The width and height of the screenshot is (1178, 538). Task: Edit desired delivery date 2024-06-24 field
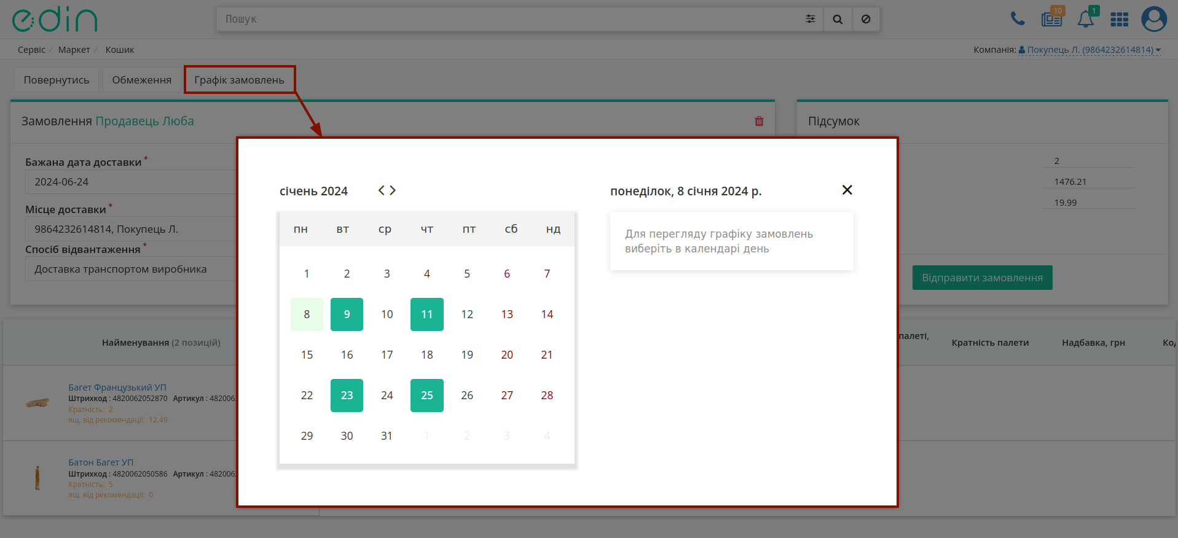(130, 182)
